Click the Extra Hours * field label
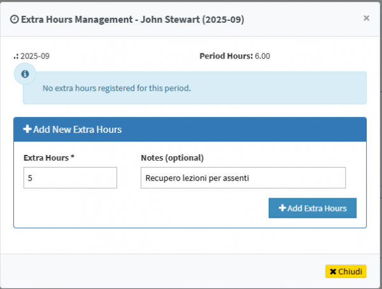382x289 pixels. point(49,158)
